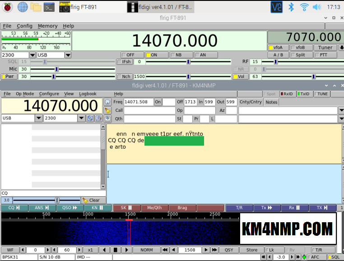Click the Tuner button
This screenshot has width=344, height=261.
[325, 47]
